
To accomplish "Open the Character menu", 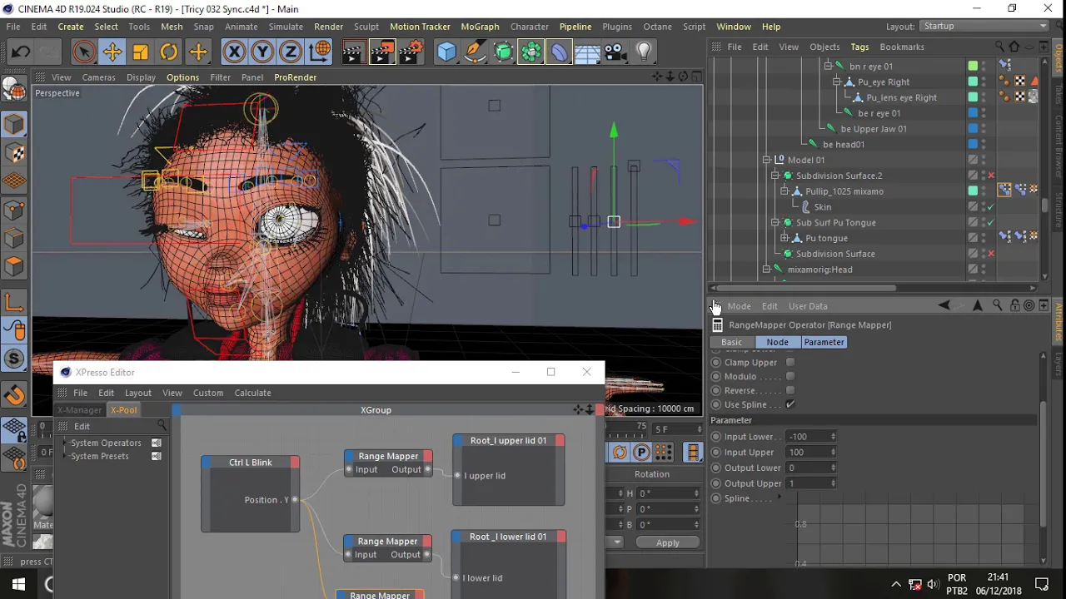I will (x=530, y=27).
